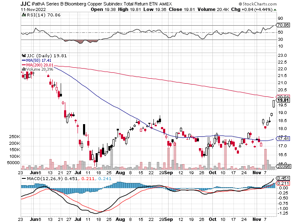The image size is (295, 223).
Task: Click the RSI legend line icon
Action: [24, 15]
